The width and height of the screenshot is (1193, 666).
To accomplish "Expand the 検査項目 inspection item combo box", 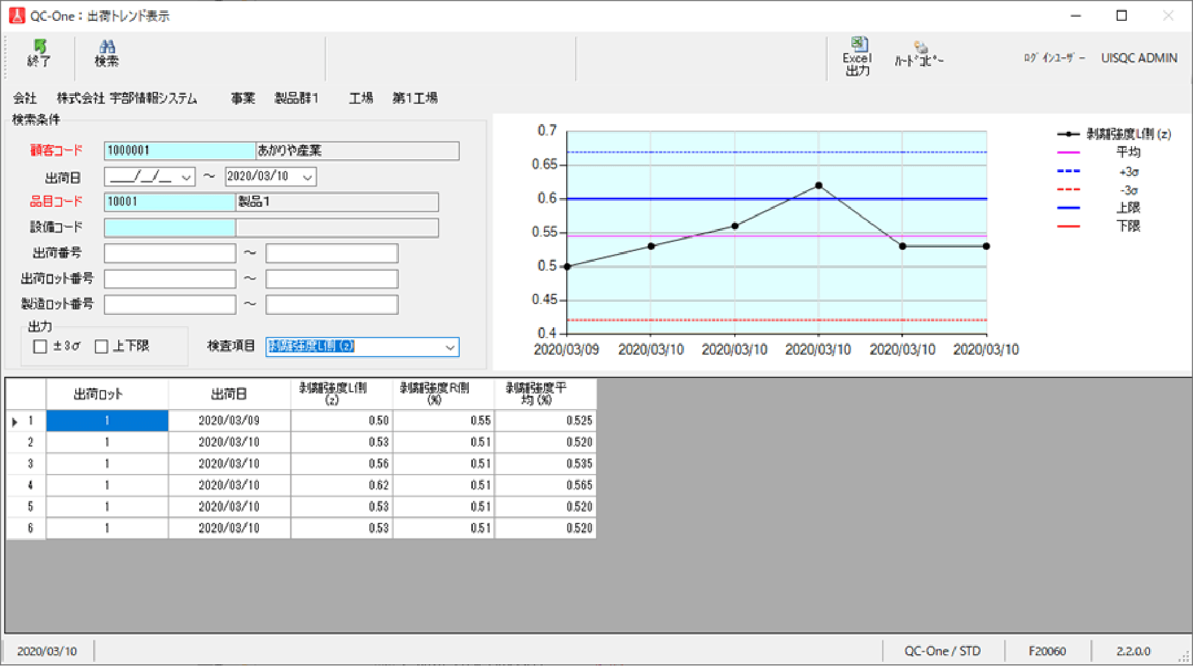I will coord(450,347).
